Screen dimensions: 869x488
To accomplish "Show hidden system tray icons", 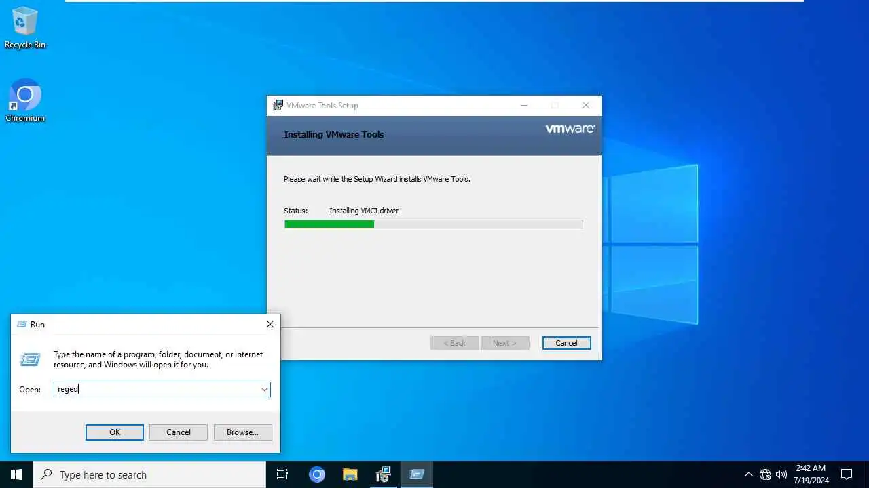I will [749, 474].
